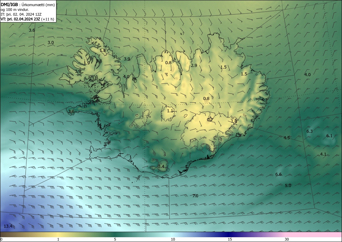Screen dimensions: 342x242
Task: Click the 3.0 value label
Action: tap(51, 43)
